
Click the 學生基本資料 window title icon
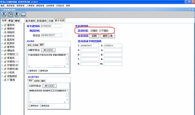[x=2, y=9]
